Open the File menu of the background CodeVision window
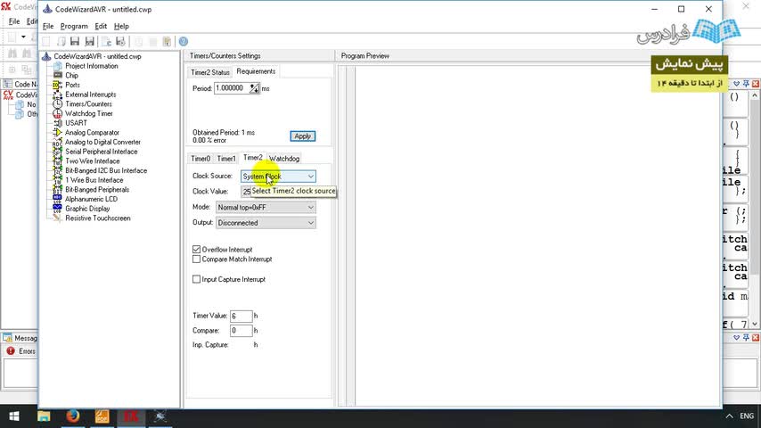 (14, 21)
